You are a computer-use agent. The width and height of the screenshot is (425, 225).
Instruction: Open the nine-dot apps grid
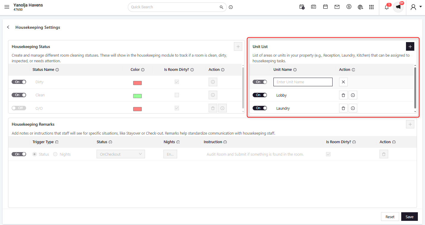371,7
